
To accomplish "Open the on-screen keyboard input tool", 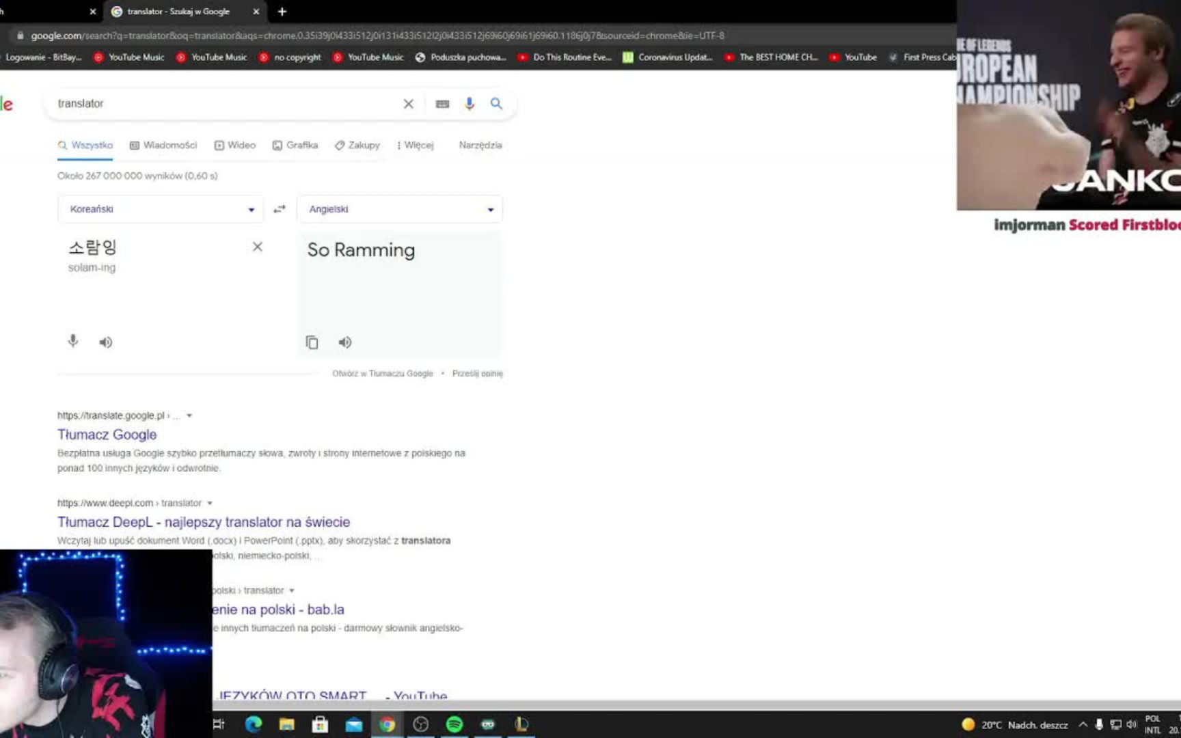I will point(442,104).
